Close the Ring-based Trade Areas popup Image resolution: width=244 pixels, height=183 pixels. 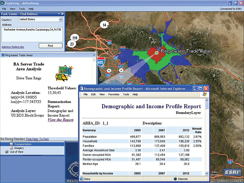[94, 55]
